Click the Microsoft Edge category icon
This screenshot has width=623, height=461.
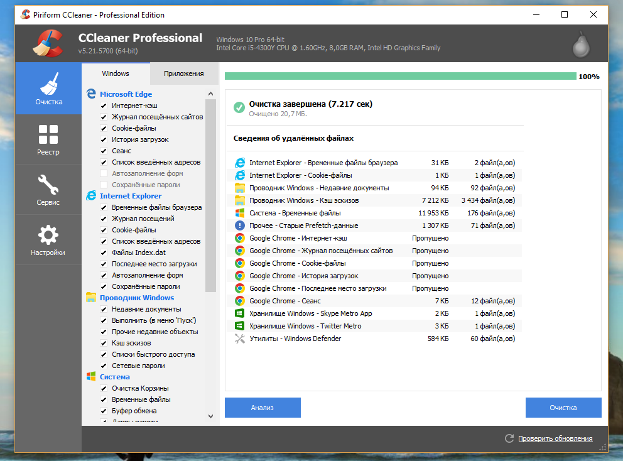(91, 94)
